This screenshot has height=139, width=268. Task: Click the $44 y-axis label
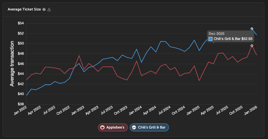pos(21,74)
